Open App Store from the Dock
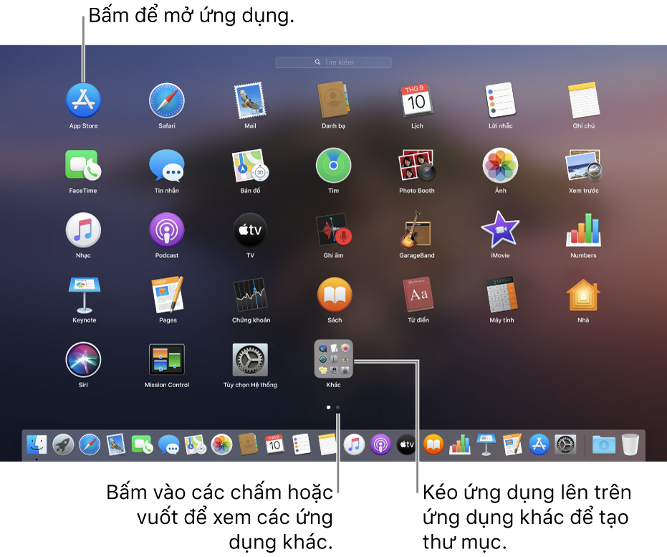 coord(539,444)
